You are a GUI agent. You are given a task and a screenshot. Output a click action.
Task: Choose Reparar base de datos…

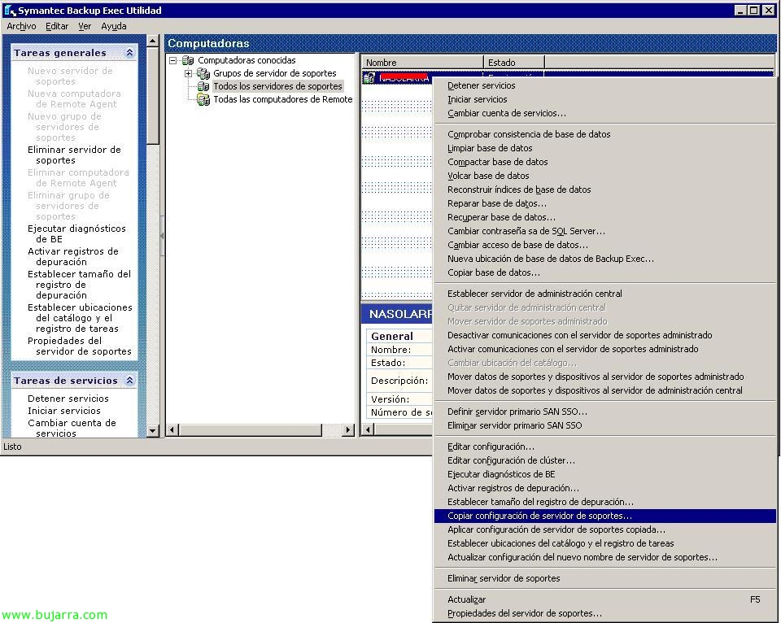(604, 203)
